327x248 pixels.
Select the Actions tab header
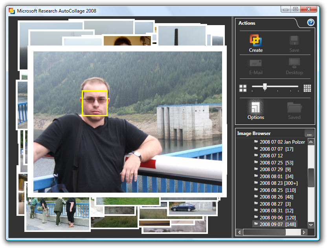247,23
